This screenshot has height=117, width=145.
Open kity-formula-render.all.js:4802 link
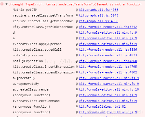pos(108,72)
